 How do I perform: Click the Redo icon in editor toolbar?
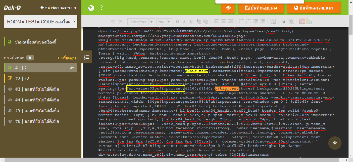(x=120, y=21)
